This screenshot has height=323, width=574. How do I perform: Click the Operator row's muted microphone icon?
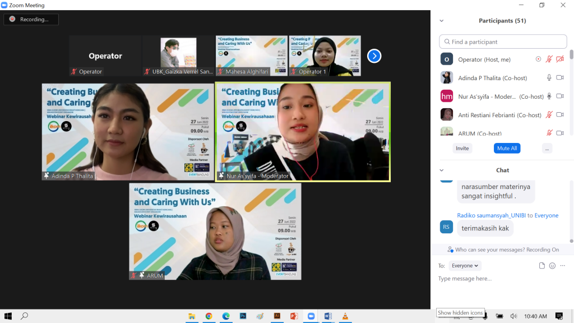click(549, 59)
